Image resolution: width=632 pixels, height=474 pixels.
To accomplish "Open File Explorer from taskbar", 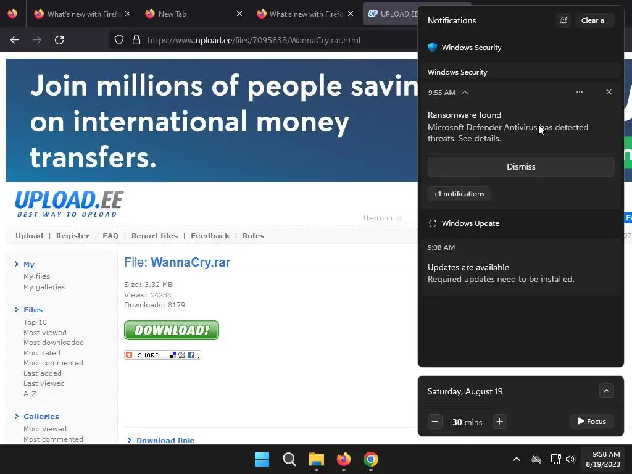I will (317, 459).
